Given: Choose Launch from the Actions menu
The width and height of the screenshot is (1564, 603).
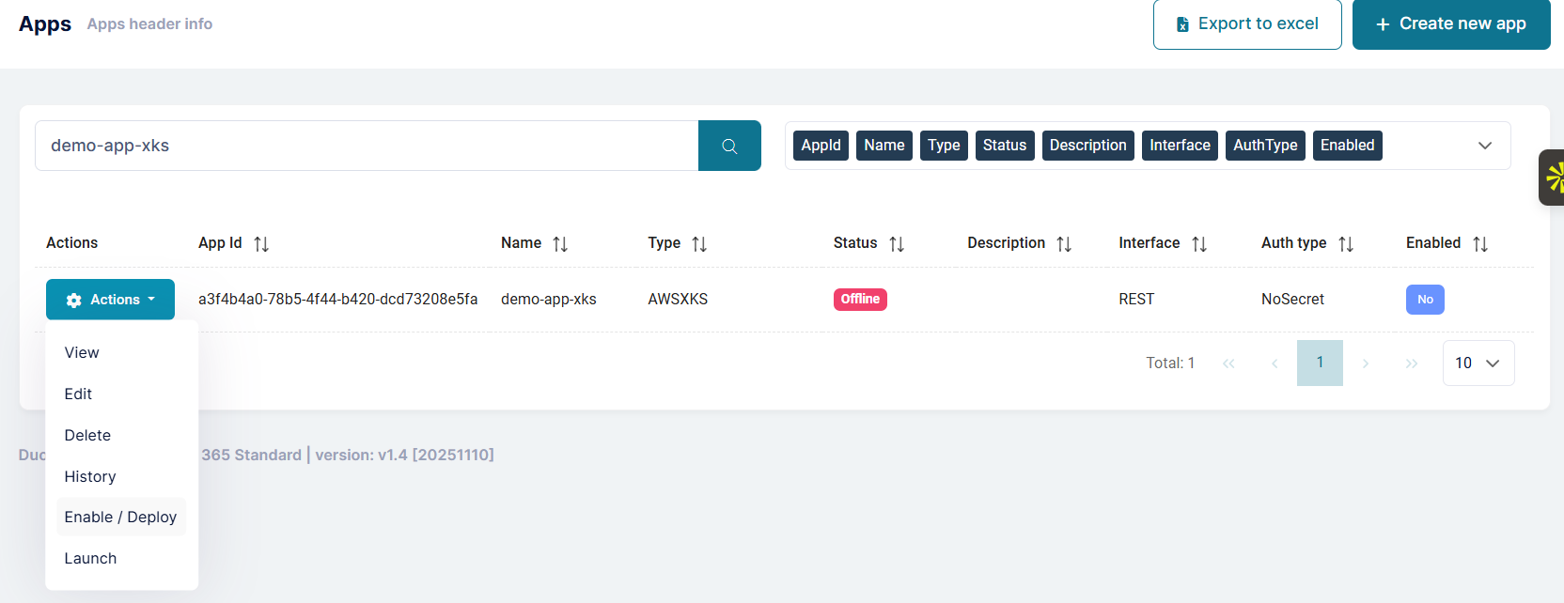Looking at the screenshot, I should tap(121, 558).
